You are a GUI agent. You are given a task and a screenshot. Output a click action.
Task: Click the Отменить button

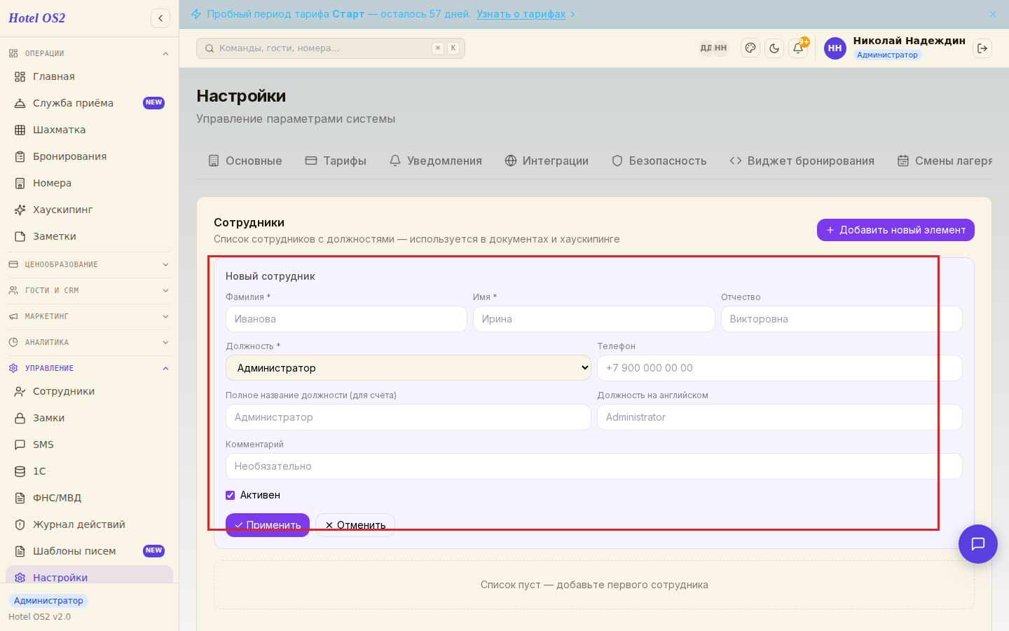355,525
